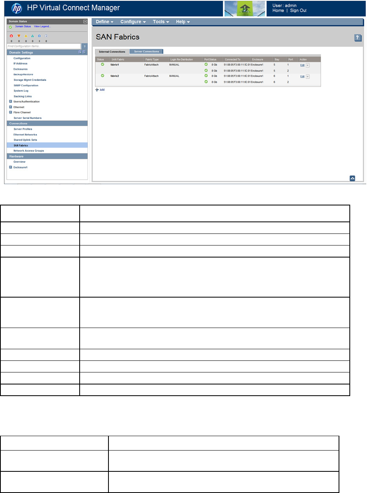Open fabric1 action dropdown arrow
367x493 pixels.
click(x=308, y=65)
